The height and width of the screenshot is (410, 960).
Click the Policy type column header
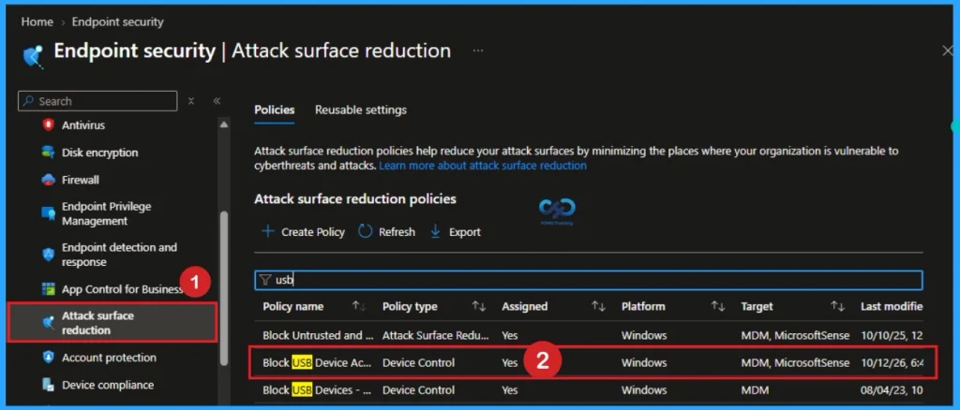[x=410, y=307]
